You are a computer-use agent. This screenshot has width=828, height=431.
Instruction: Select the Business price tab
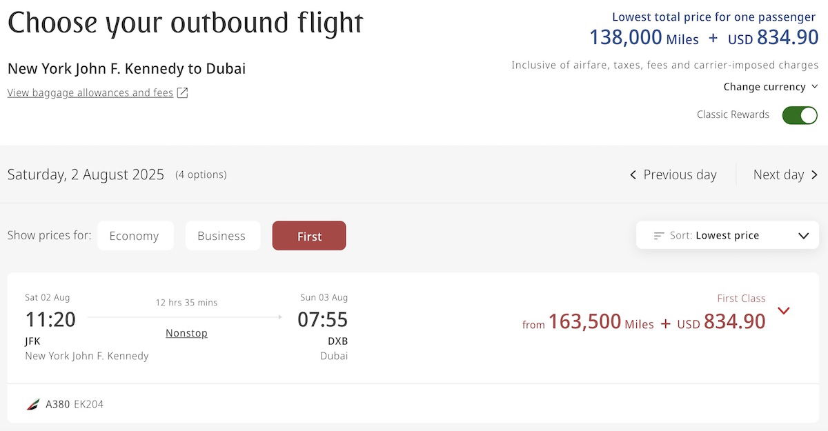(222, 236)
